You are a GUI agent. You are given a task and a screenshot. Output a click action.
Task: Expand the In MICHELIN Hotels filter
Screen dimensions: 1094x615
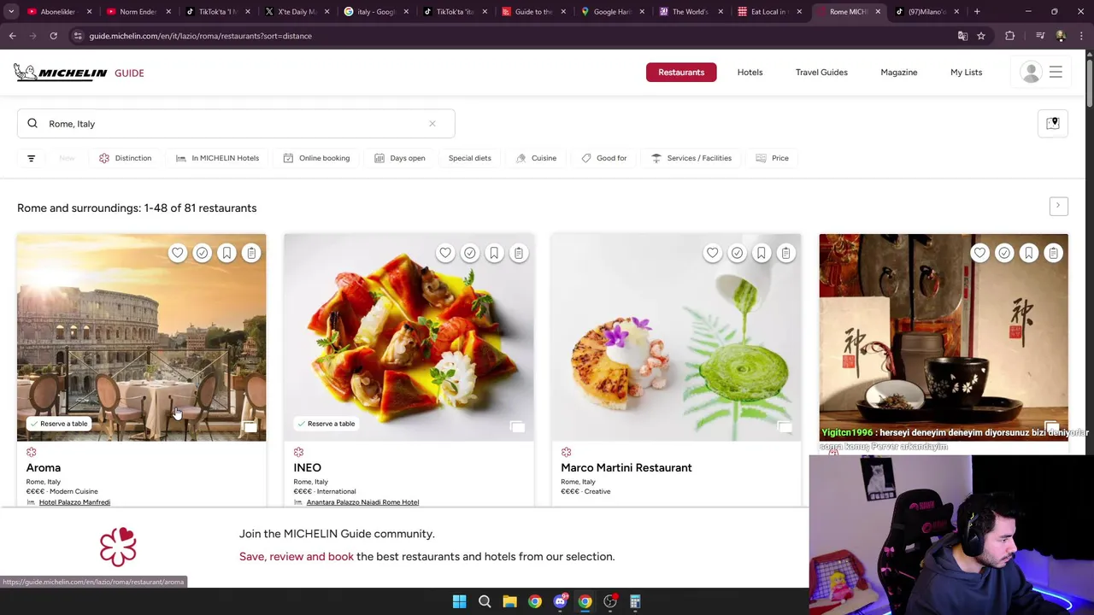(x=218, y=158)
